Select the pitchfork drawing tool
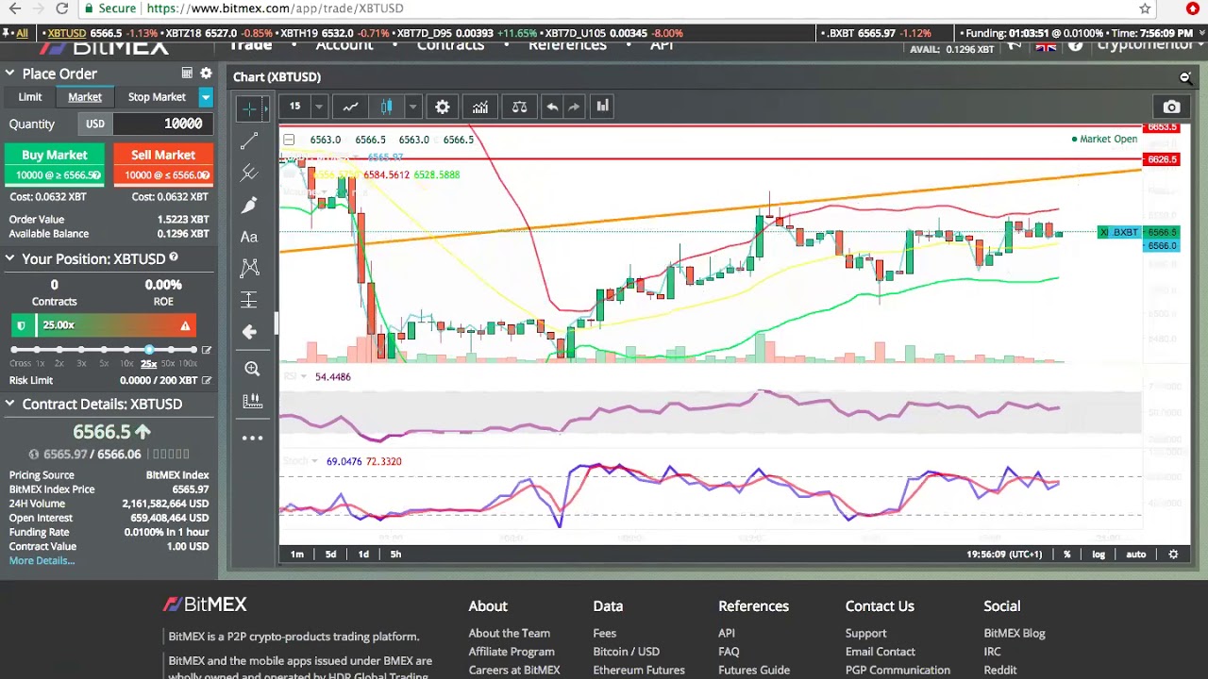Screen dimensions: 1208x679 tap(249, 173)
